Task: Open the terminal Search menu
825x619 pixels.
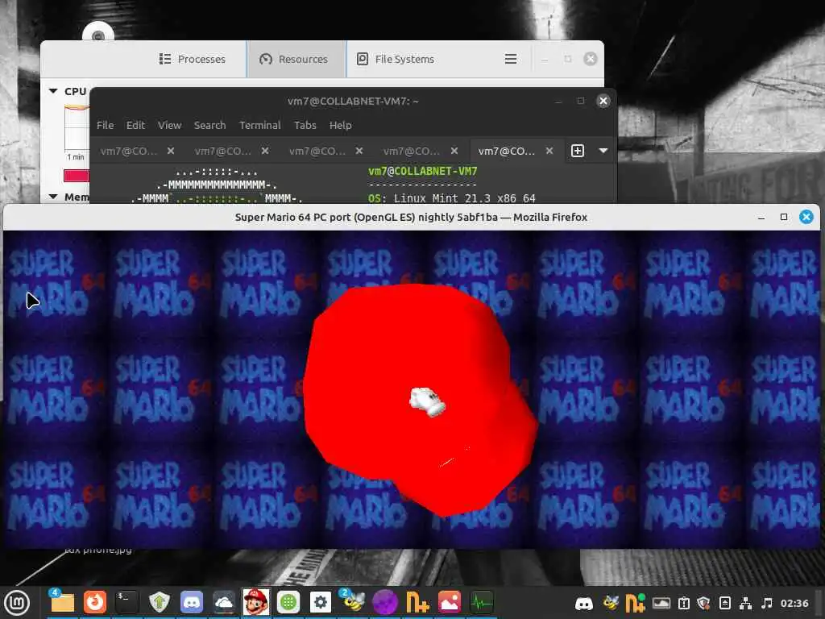Action: (x=210, y=125)
